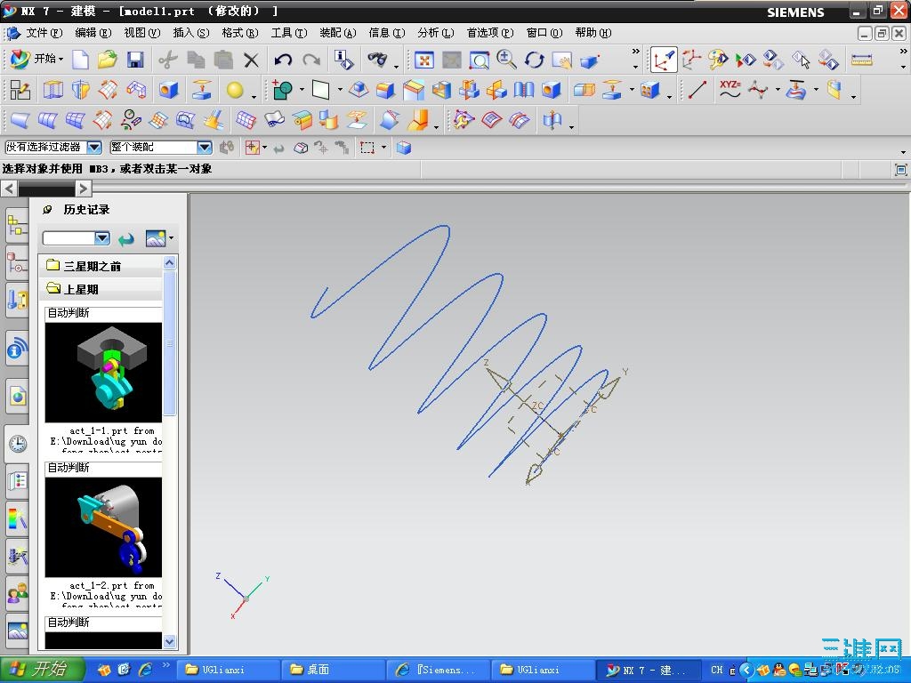Expand the standard toolbar overflow chevron
Image resolution: width=911 pixels, height=683 pixels.
click(635, 52)
